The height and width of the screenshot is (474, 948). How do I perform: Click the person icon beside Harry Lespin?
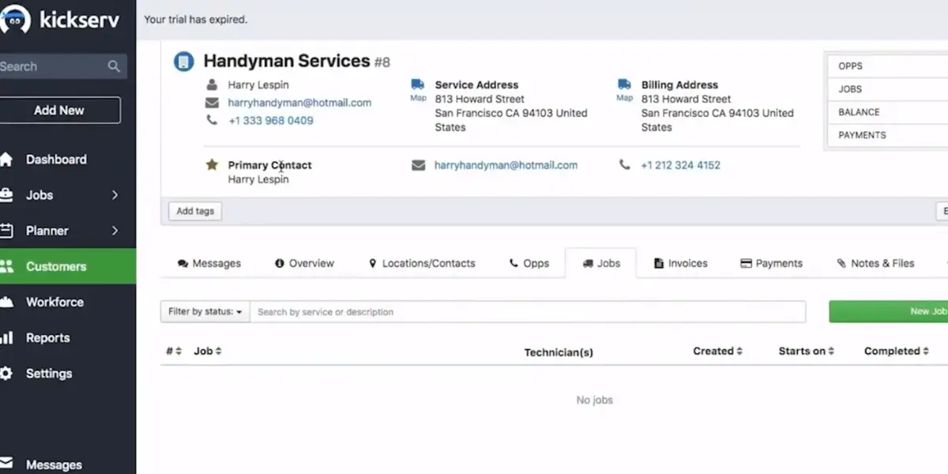click(212, 85)
